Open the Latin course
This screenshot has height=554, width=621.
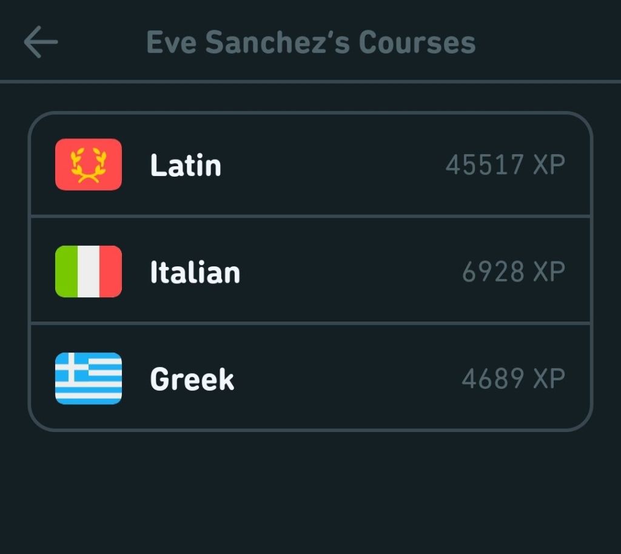[x=310, y=165]
